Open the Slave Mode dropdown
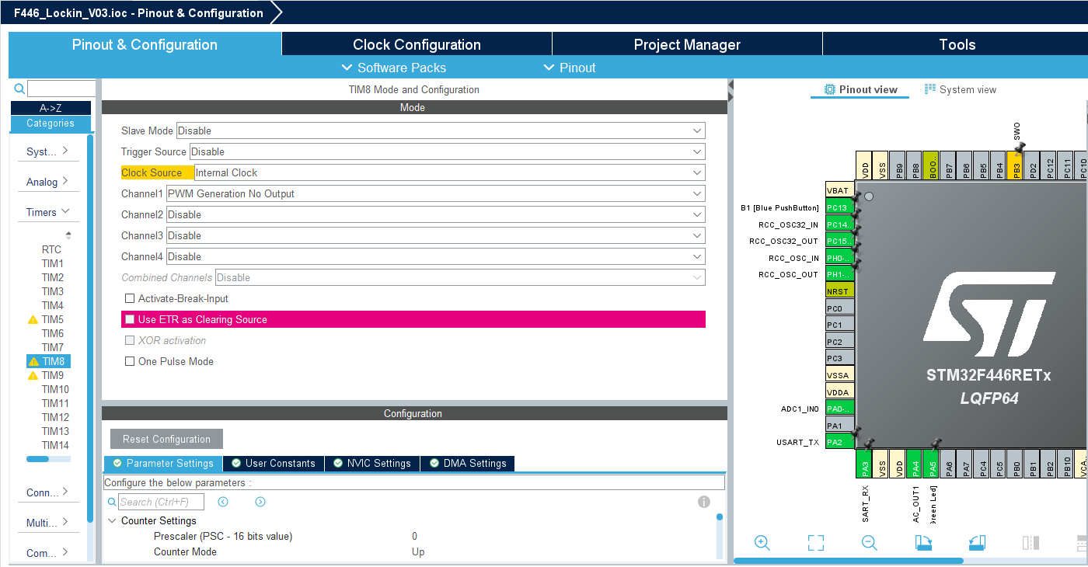The width and height of the screenshot is (1088, 567). tap(441, 130)
